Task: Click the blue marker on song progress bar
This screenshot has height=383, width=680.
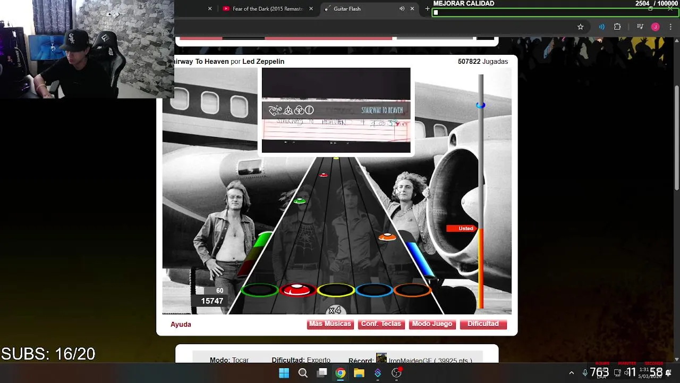Action: [480, 105]
